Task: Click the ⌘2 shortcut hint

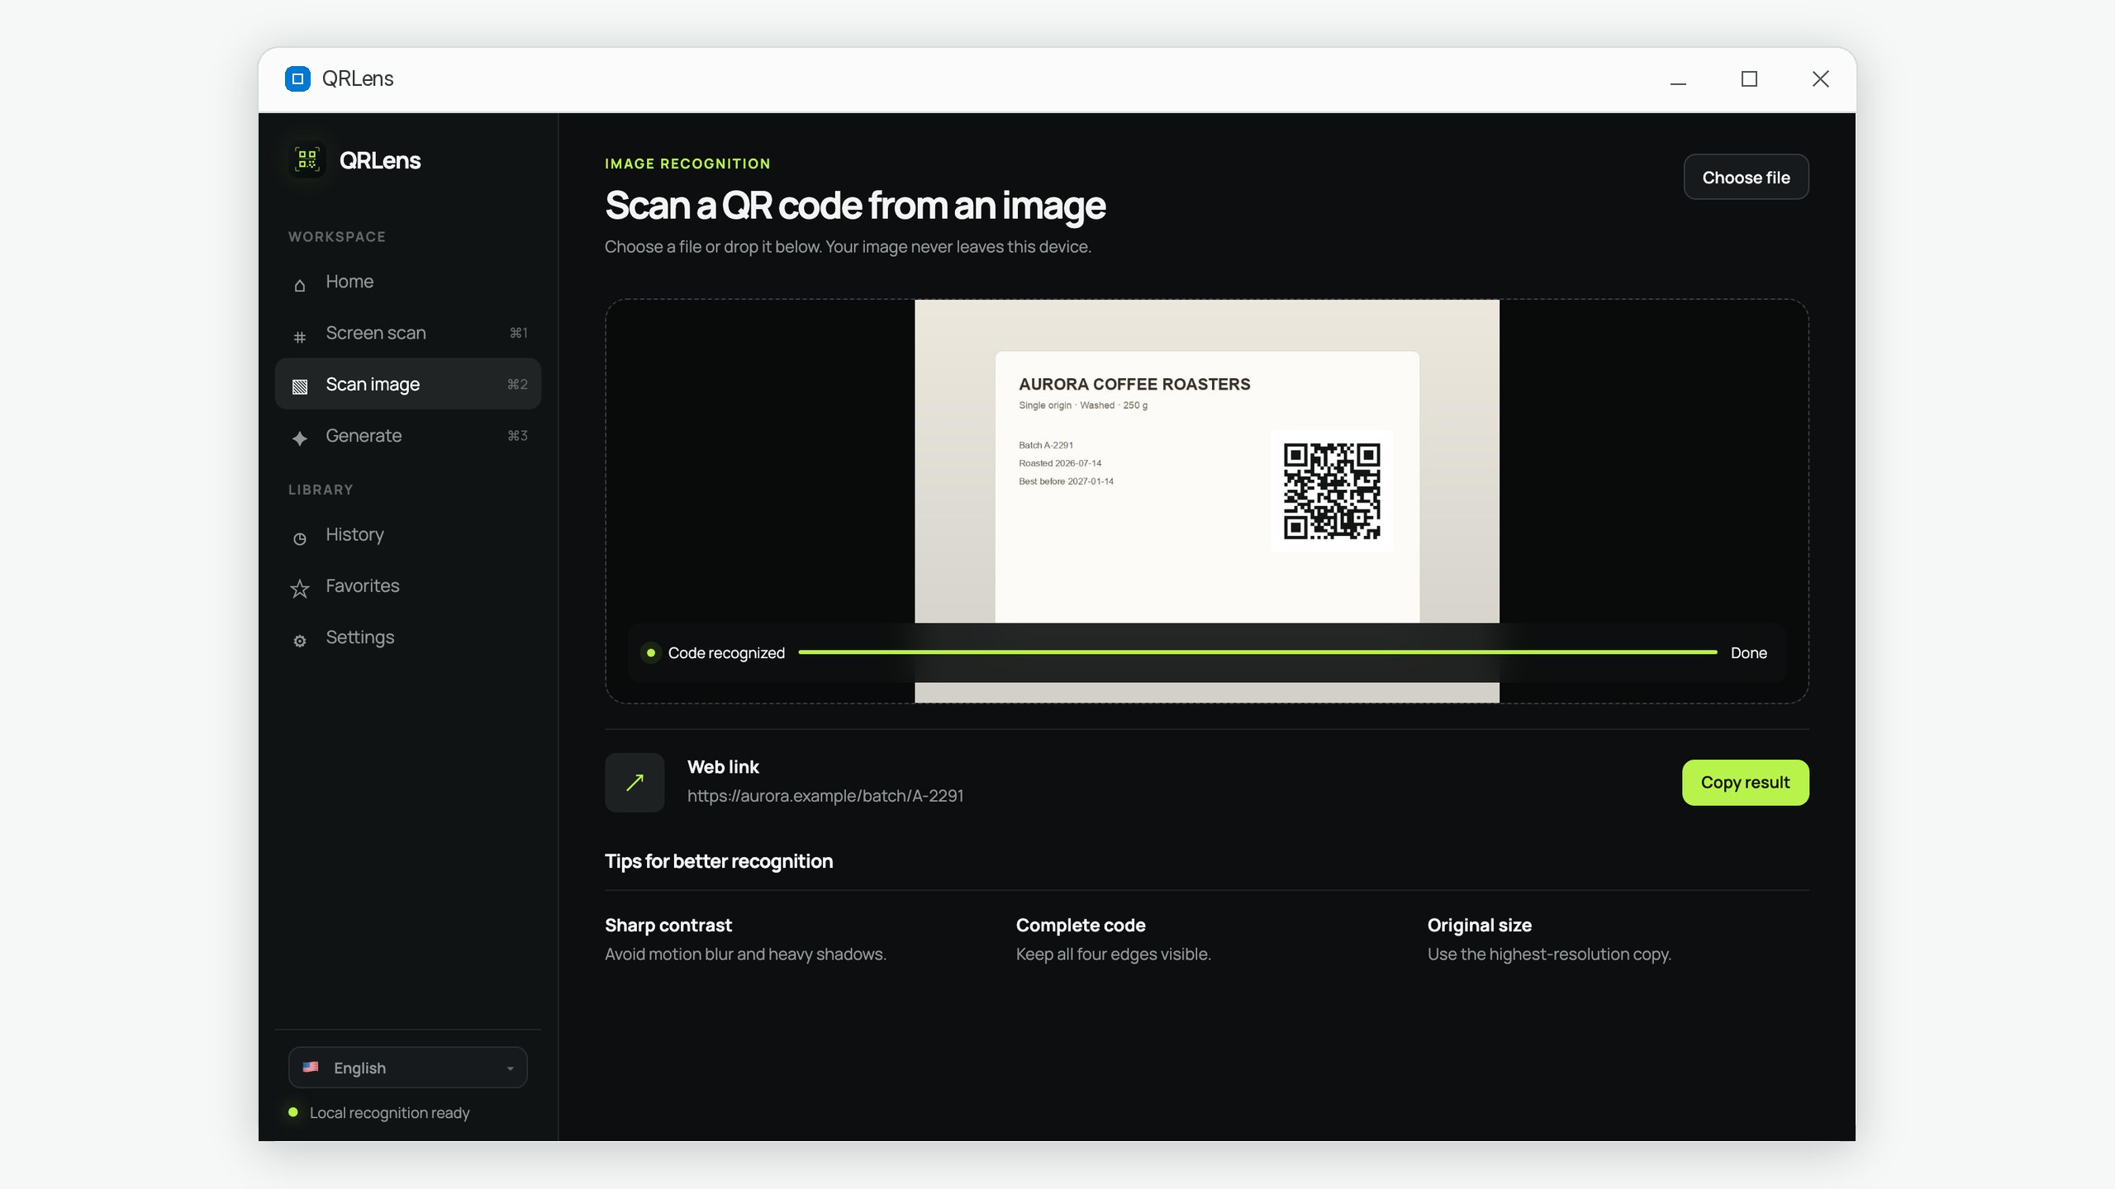Action: coord(517,384)
